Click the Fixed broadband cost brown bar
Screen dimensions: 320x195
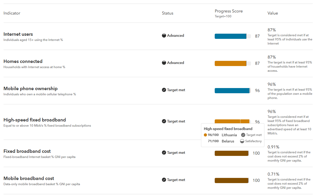(232, 153)
